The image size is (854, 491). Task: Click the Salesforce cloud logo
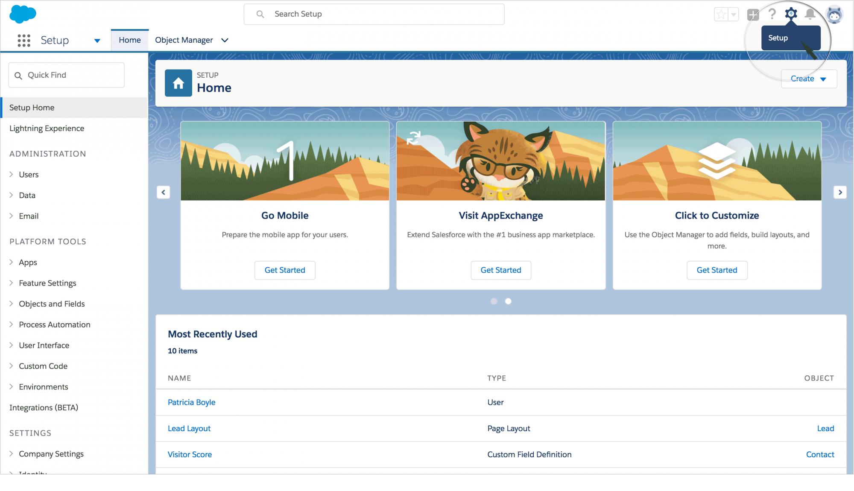click(x=23, y=14)
